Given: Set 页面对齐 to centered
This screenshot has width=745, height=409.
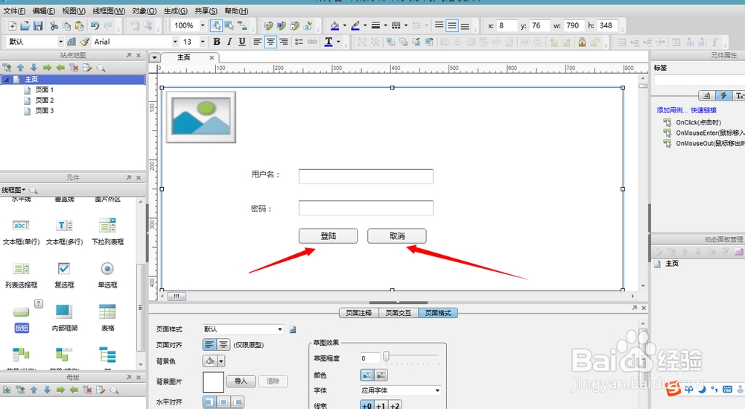Looking at the screenshot, I should [x=223, y=345].
